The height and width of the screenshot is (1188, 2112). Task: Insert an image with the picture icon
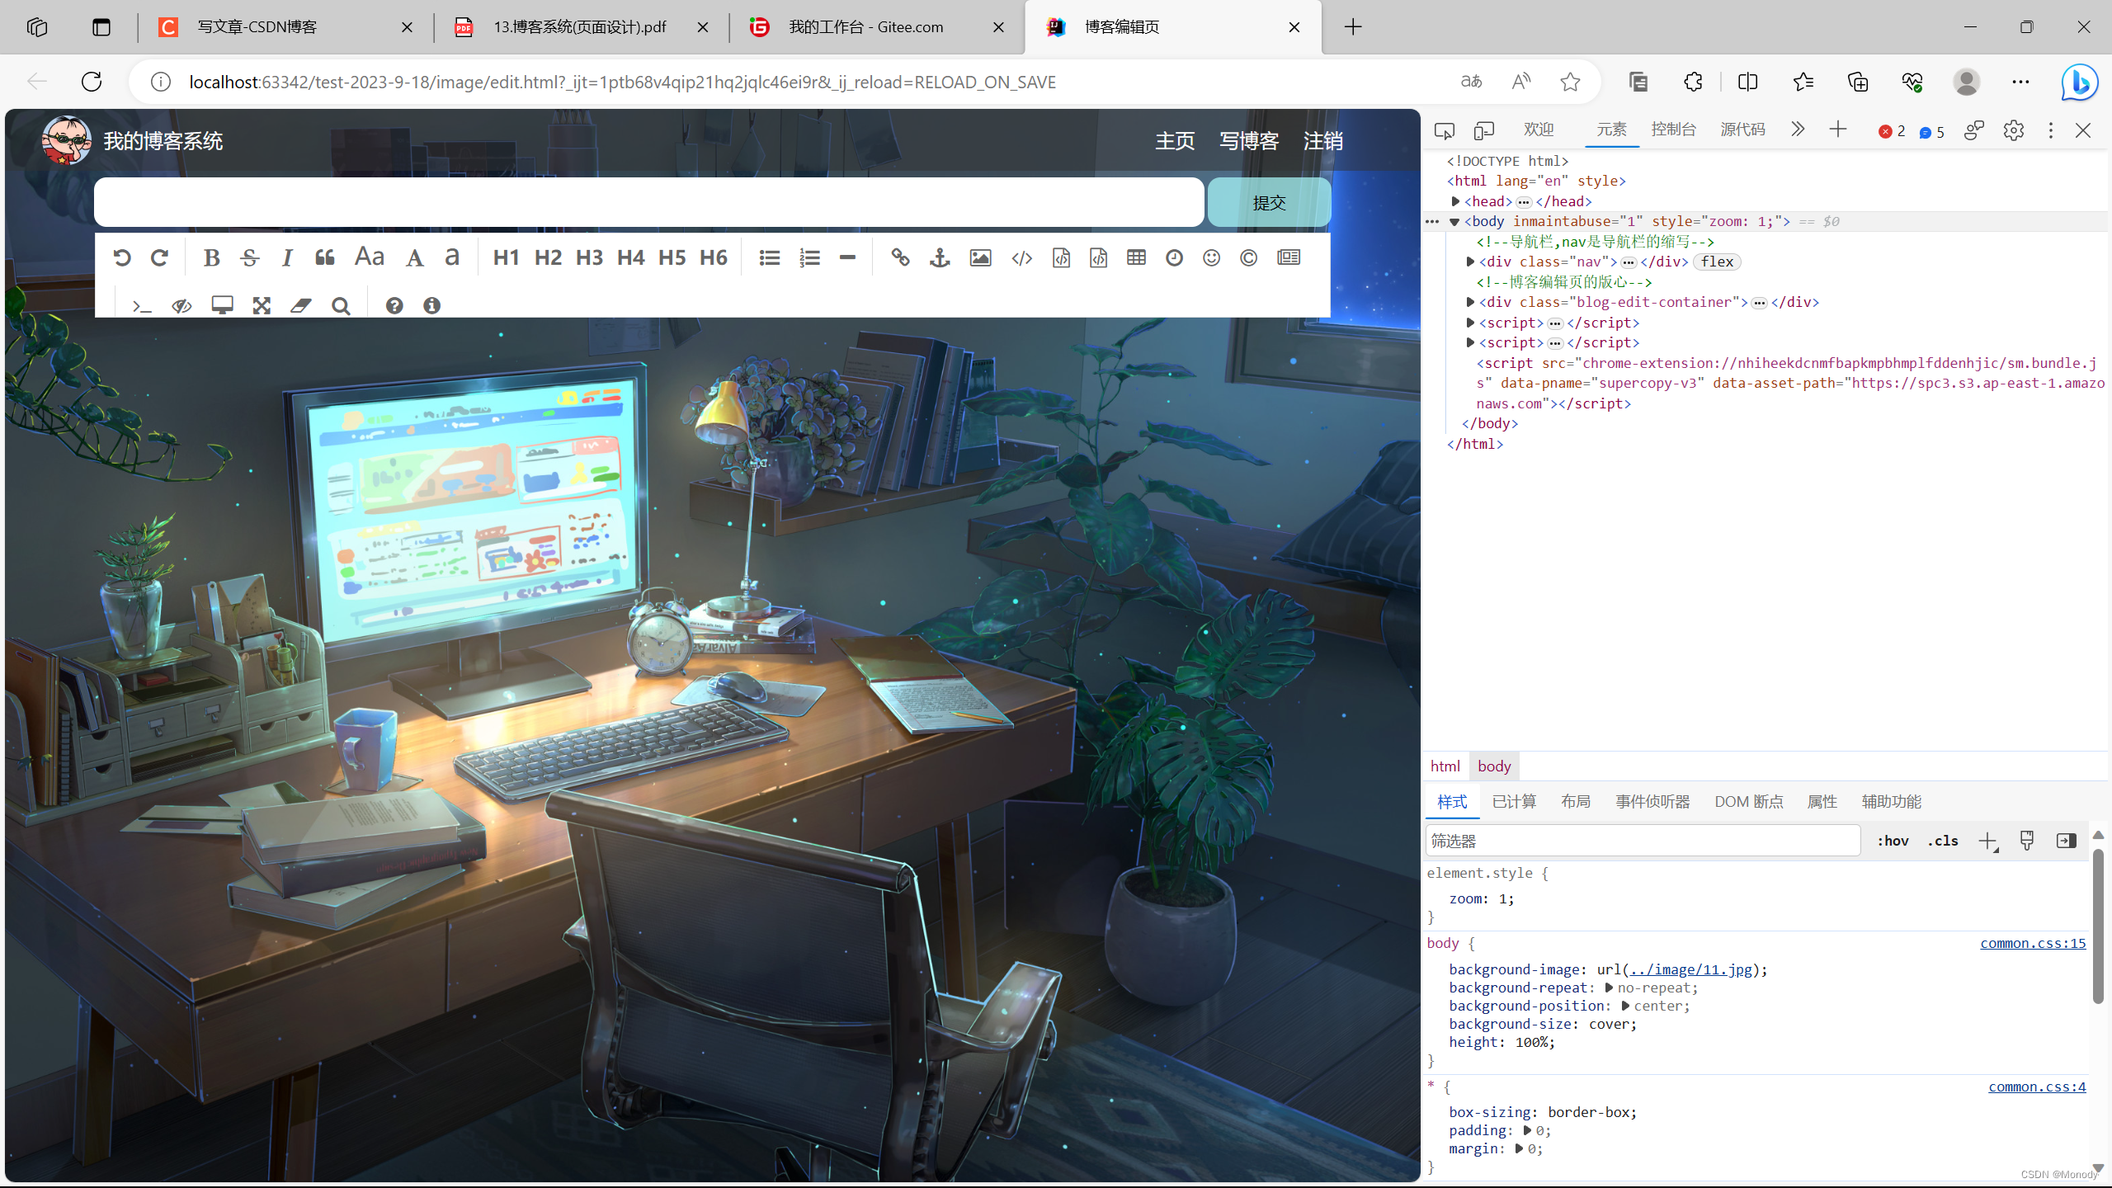[x=980, y=257]
